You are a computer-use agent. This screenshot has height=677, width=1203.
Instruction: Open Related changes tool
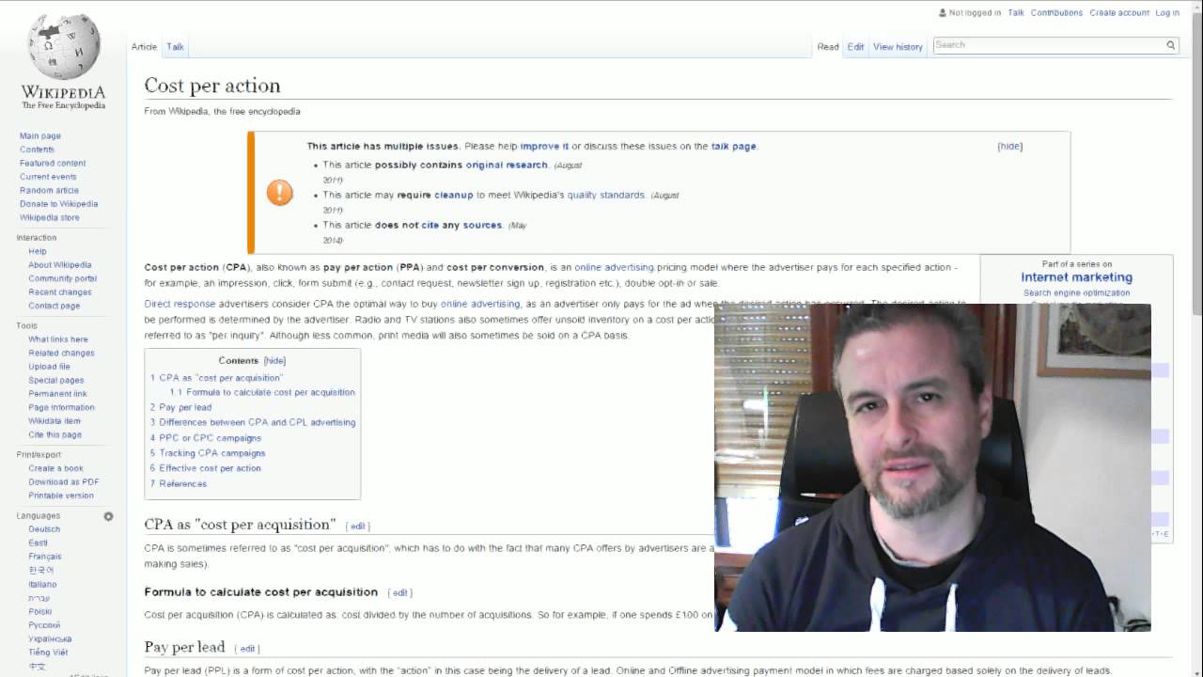click(x=61, y=354)
